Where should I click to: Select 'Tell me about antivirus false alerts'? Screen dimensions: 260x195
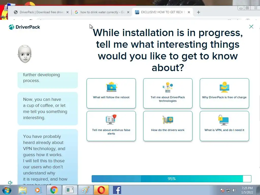(111, 126)
